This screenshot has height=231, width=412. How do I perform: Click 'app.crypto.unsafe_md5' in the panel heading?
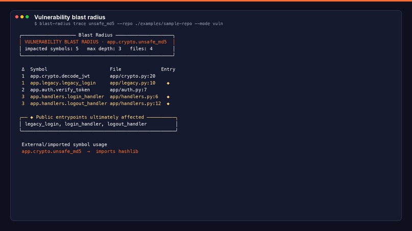click(136, 42)
